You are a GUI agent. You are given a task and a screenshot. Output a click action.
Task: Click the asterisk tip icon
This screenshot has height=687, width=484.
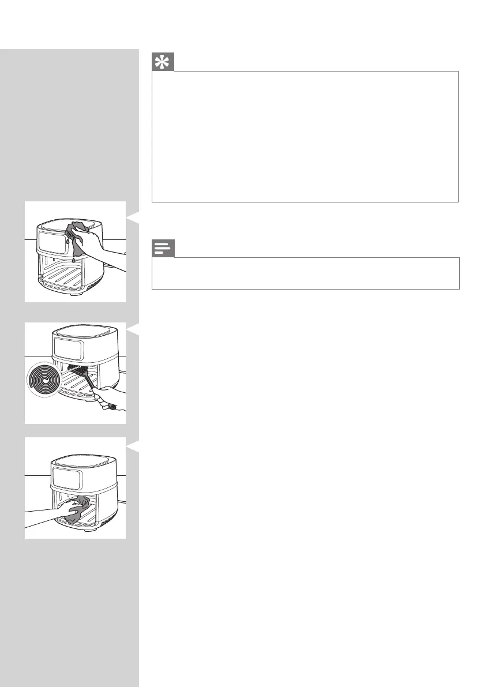point(163,62)
